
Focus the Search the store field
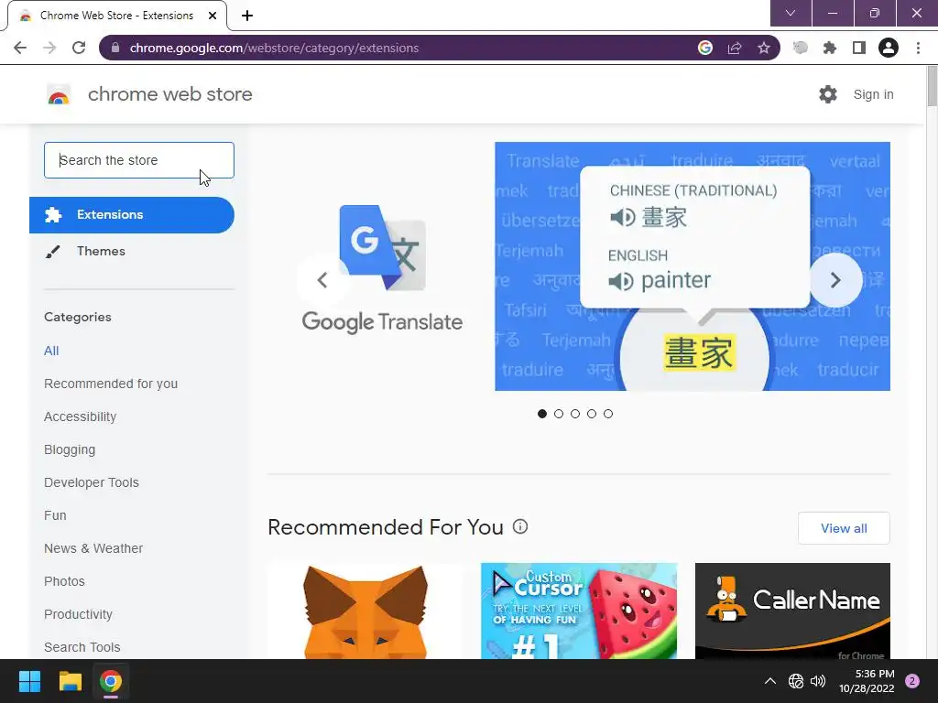139,160
